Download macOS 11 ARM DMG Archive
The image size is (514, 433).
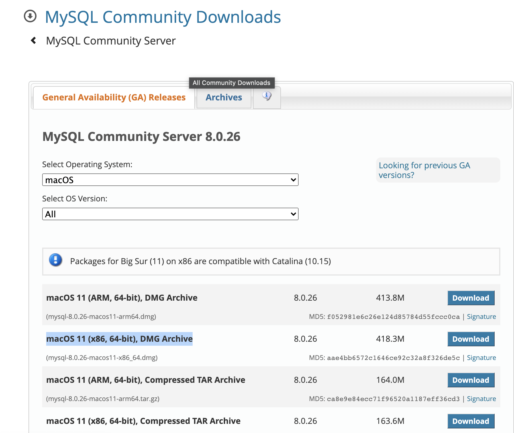471,298
